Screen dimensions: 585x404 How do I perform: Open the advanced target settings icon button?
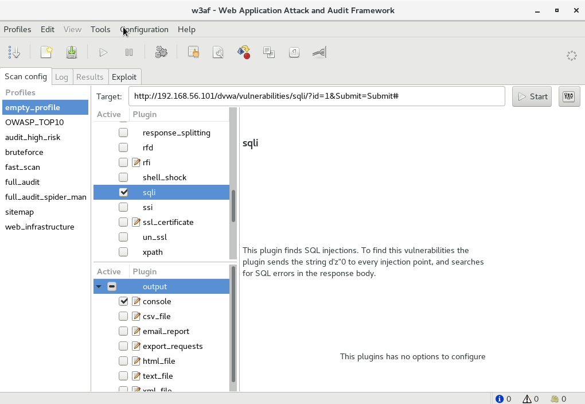[568, 96]
